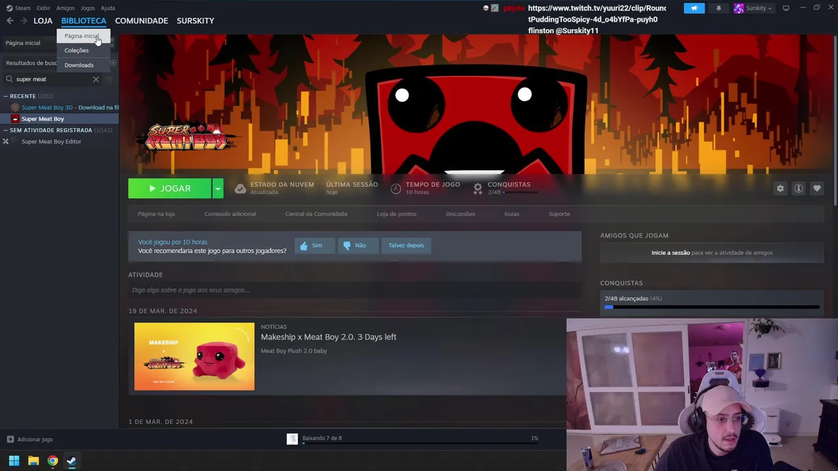Screen dimensions: 838x471
Task: Click the plus icon for Adicionar jogo
Action: 10,440
